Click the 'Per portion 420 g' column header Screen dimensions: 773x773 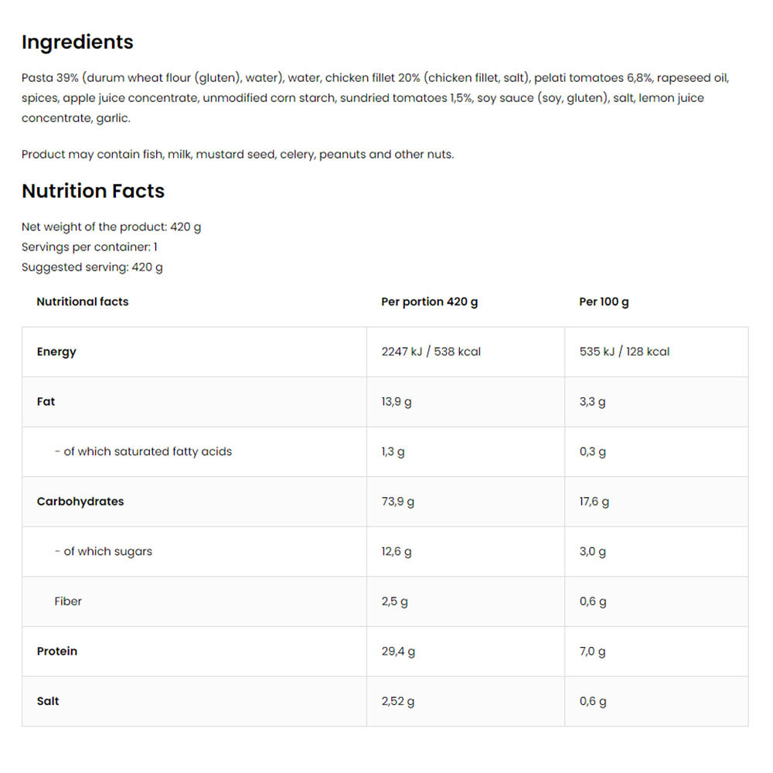[x=429, y=301]
